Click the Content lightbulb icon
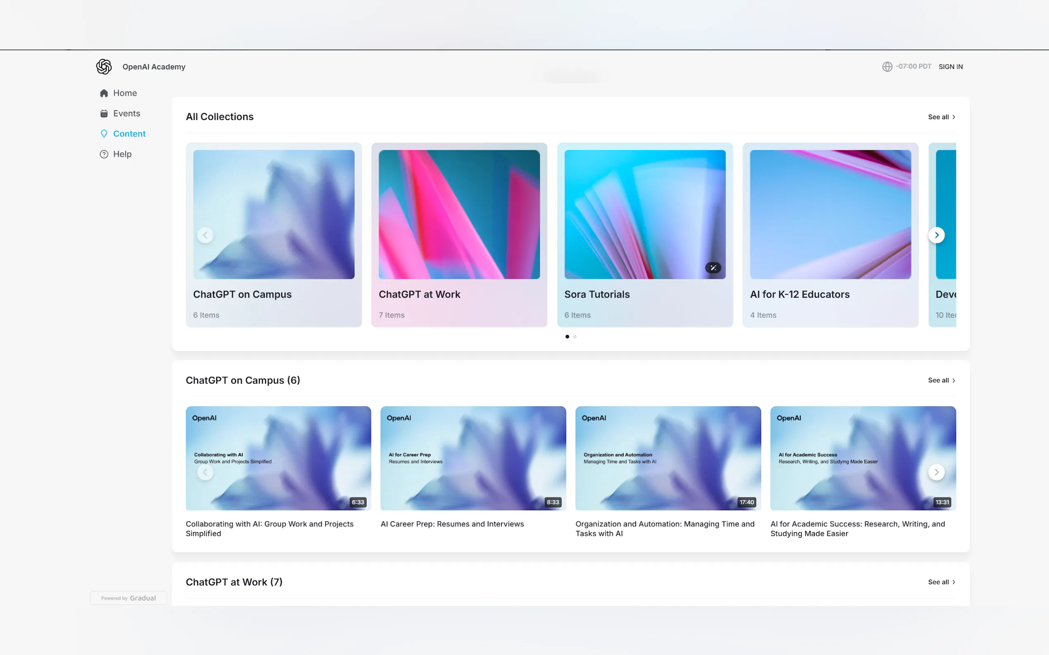The image size is (1049, 655). pos(104,134)
